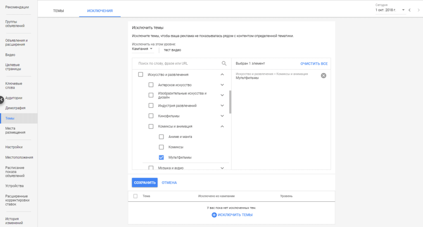This screenshot has height=227, width=423.
Task: Check Изобразительные искусства и дизайн checkbox
Action: tap(151, 95)
